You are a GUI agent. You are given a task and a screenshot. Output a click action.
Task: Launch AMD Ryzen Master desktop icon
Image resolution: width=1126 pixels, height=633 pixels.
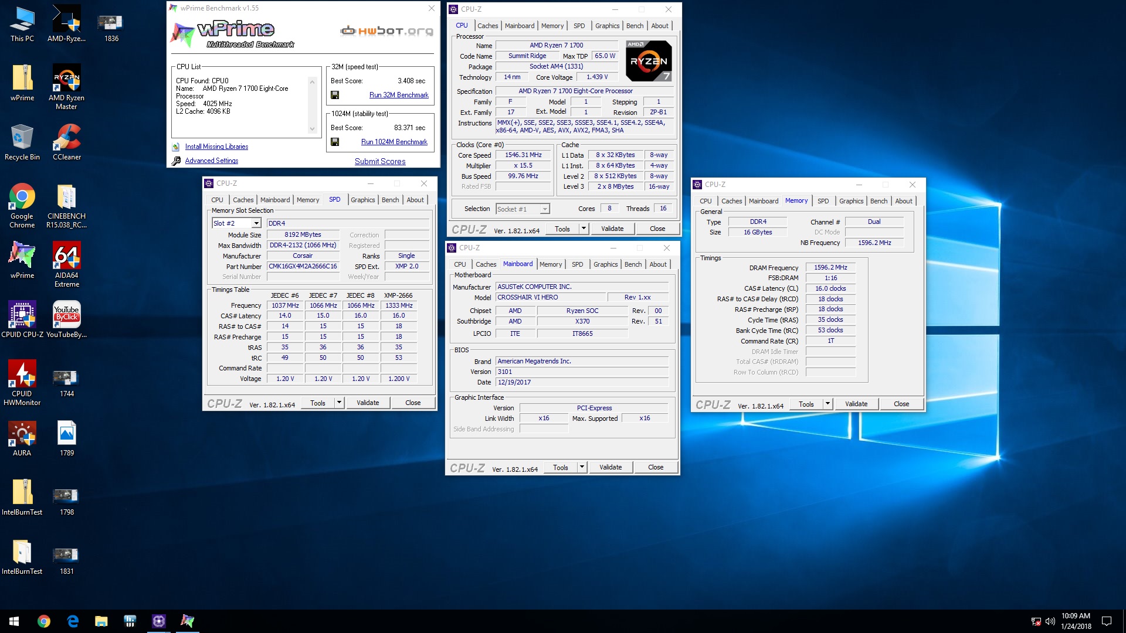[x=66, y=87]
